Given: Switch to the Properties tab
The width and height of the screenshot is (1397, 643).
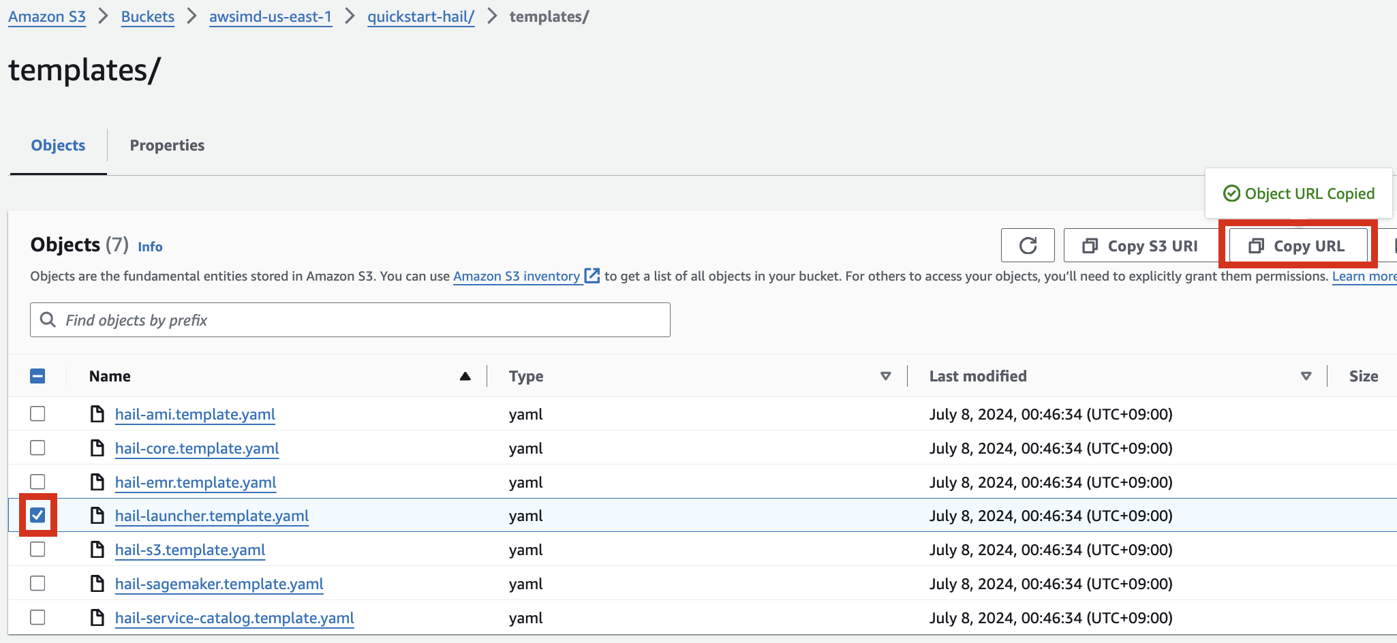Looking at the screenshot, I should (x=167, y=145).
